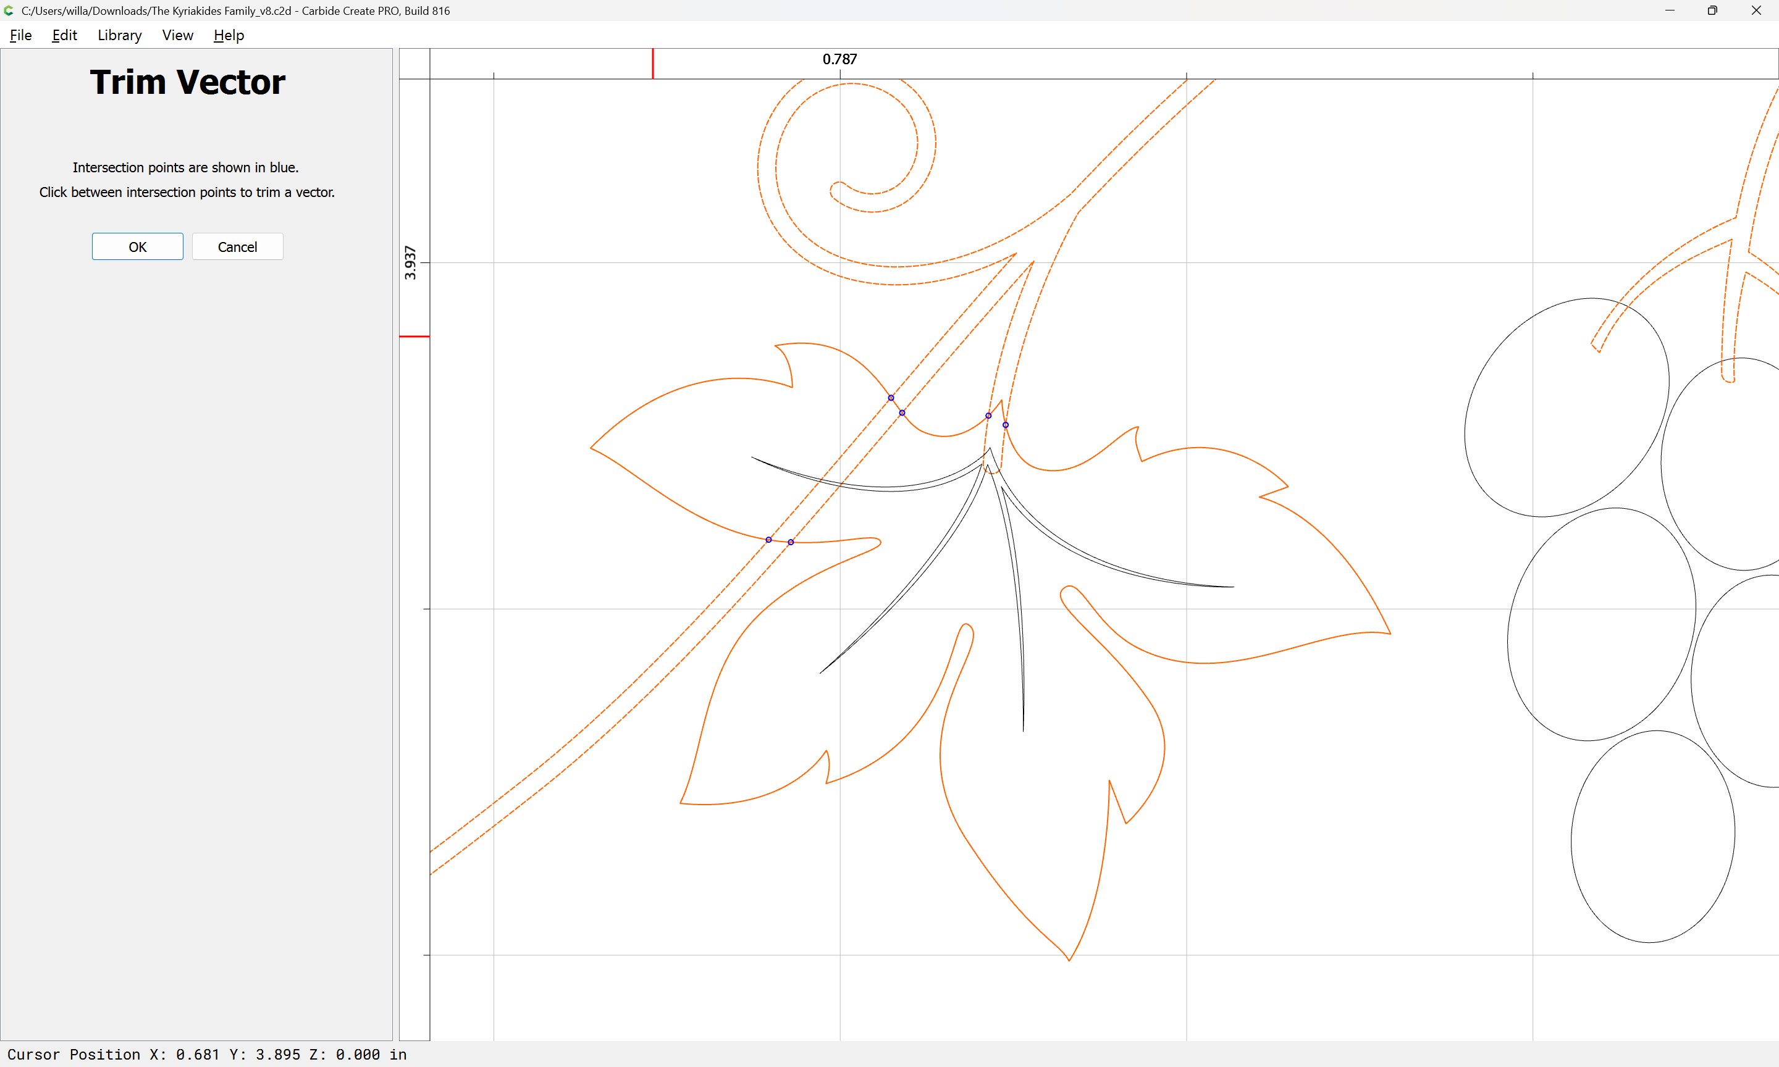Restore down the Carbide Create window

1712,10
